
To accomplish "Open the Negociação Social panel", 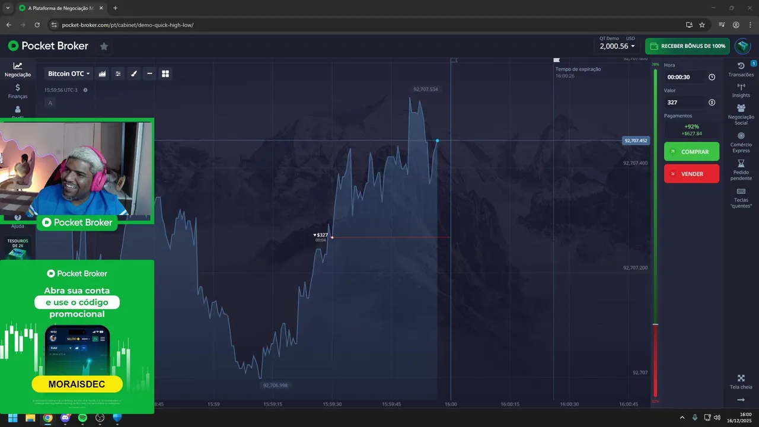I will [x=741, y=114].
